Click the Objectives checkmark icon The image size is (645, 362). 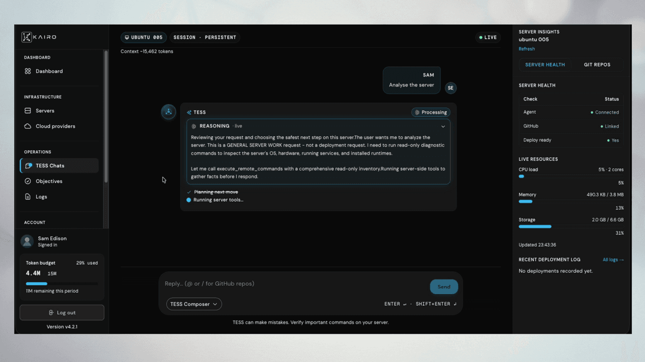pyautogui.click(x=28, y=181)
